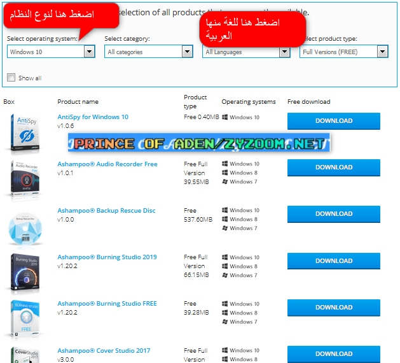400x363 pixels.
Task: Click version text v1.0.1
Action: 66,173
